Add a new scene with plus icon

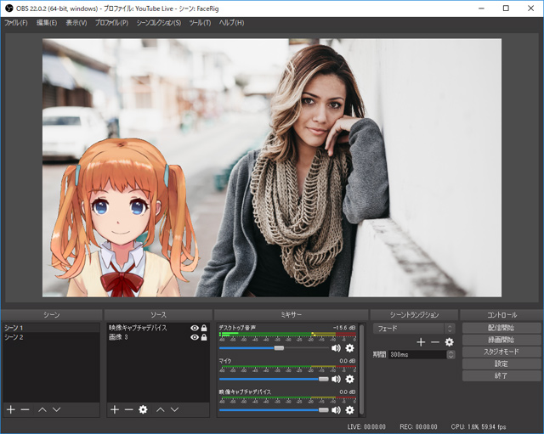(x=11, y=409)
